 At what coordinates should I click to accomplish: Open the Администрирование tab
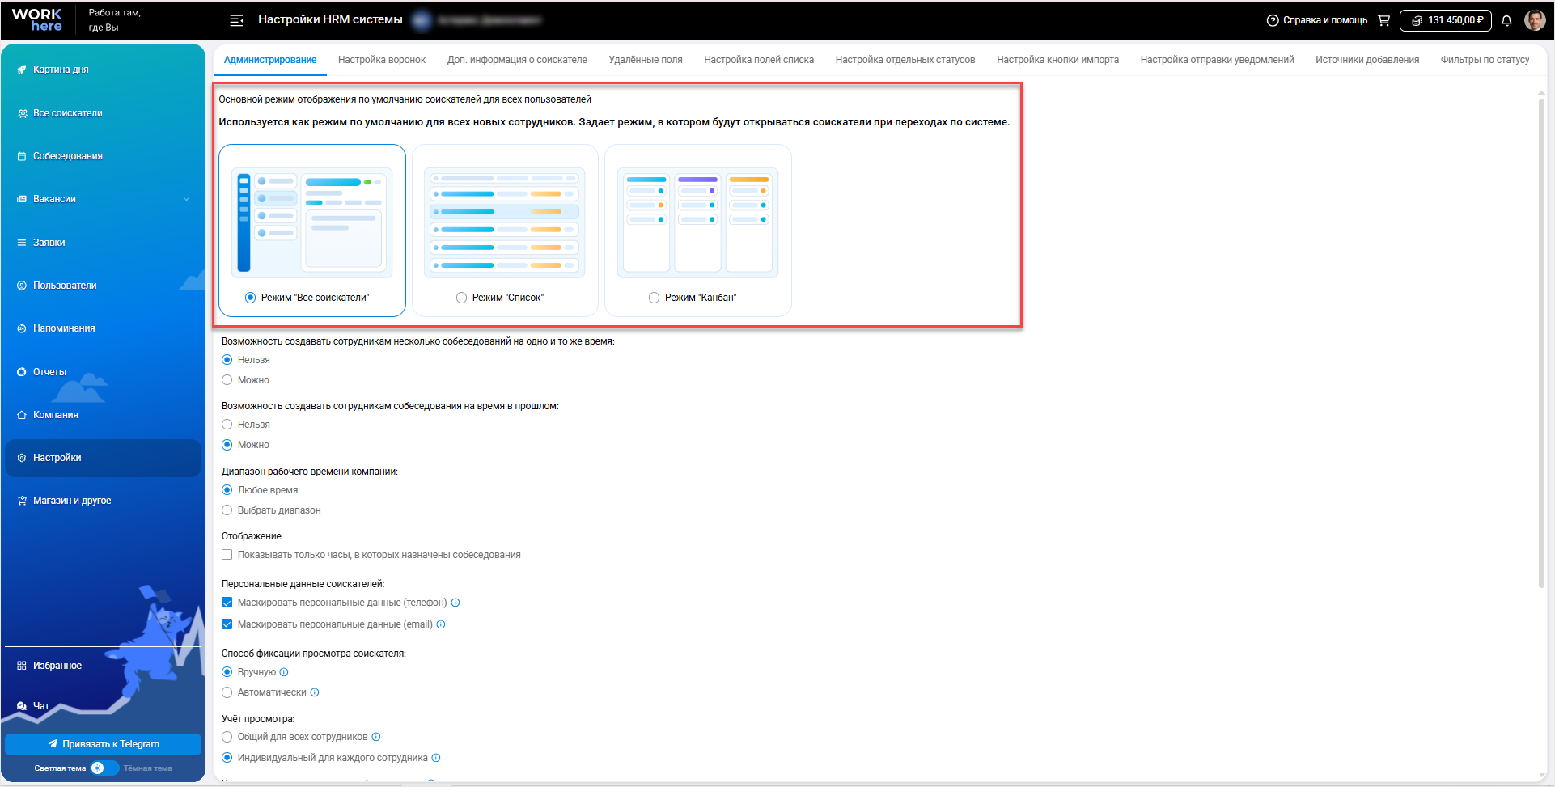(x=270, y=60)
